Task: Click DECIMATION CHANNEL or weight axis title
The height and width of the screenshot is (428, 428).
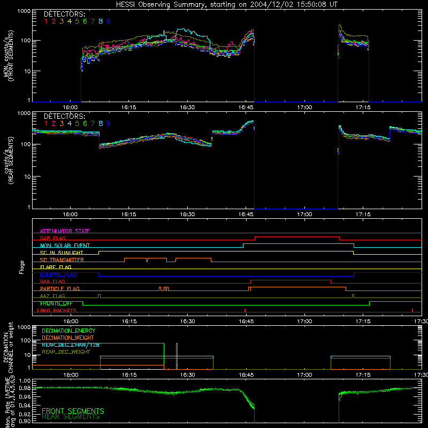Action: (x=8, y=348)
